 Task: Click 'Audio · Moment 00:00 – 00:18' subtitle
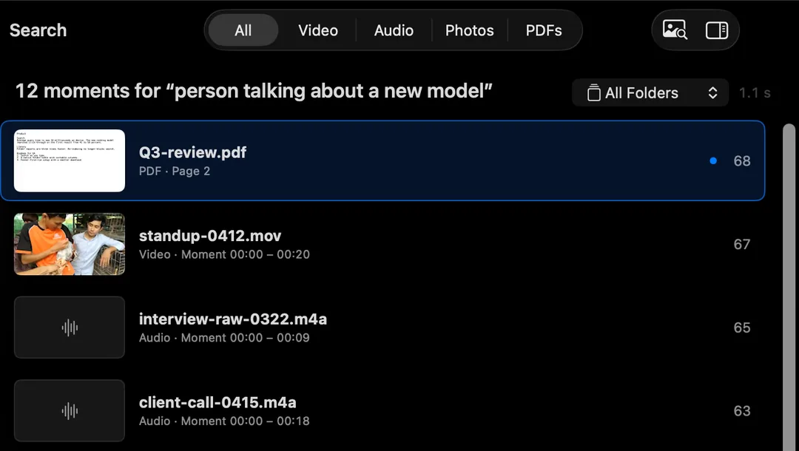(224, 421)
